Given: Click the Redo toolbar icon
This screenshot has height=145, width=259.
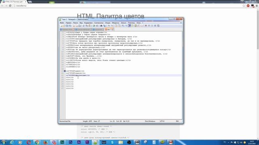Looking at the screenshot, I should [97, 26].
